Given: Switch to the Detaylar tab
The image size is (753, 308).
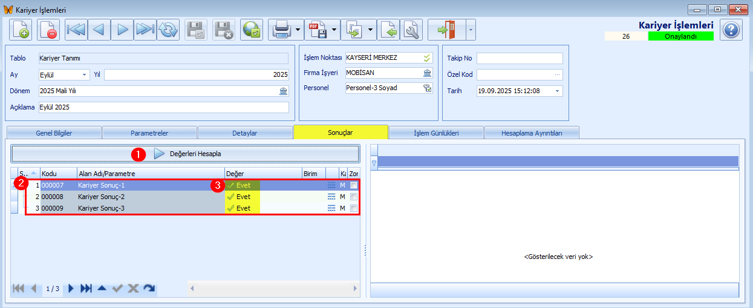Looking at the screenshot, I should [245, 133].
